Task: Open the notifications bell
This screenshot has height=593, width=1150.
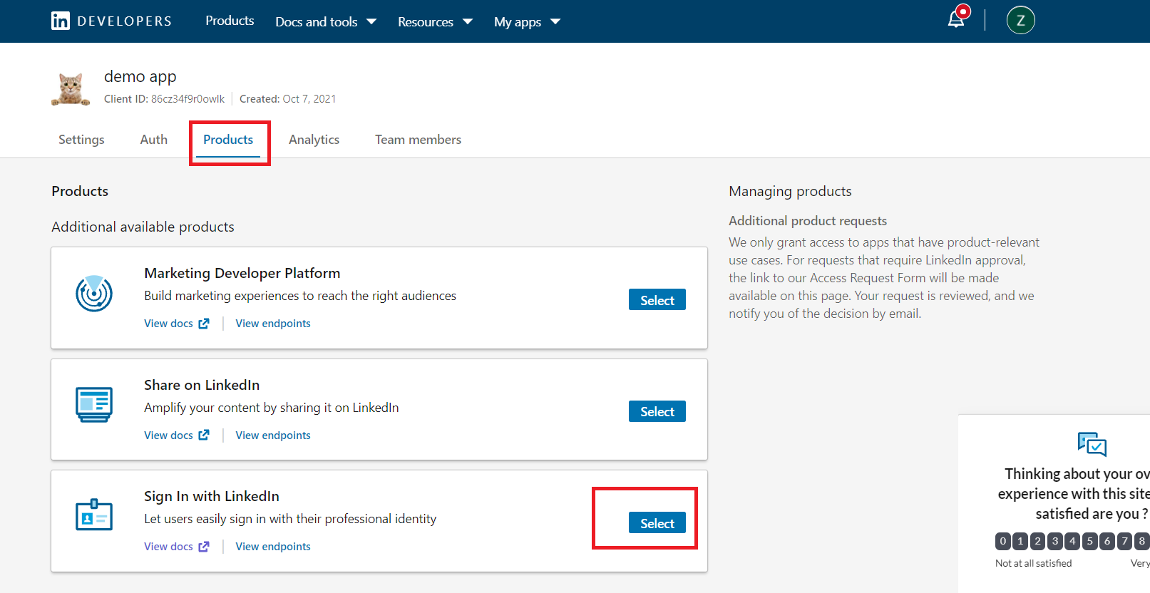Action: [x=956, y=20]
